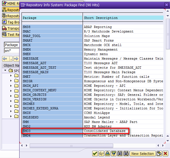Viewport: 170px width, 158px height.
Task: Select package SMART
Action: click(x=52, y=40)
